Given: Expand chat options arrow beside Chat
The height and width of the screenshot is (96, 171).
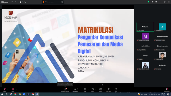Looking at the screenshot, I should (x=88, y=89).
